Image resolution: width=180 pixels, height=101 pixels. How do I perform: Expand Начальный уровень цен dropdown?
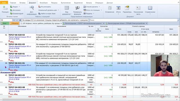58,10
